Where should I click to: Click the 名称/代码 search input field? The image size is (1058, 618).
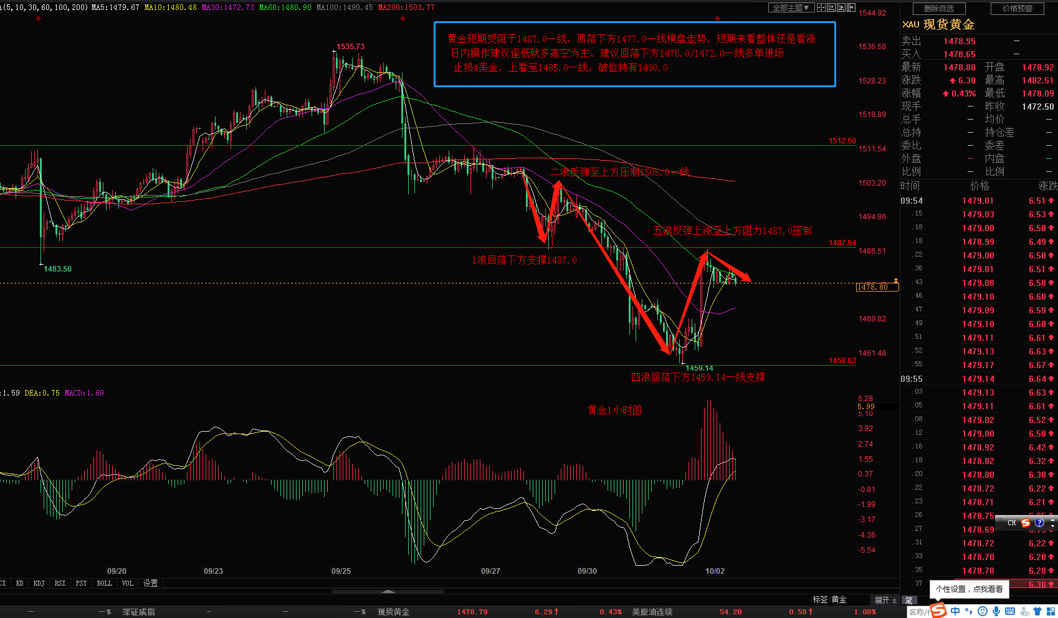click(918, 612)
